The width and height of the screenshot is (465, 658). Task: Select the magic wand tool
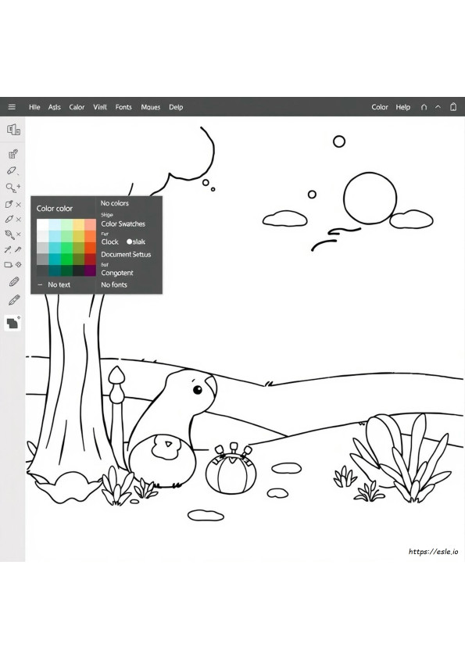(x=8, y=250)
